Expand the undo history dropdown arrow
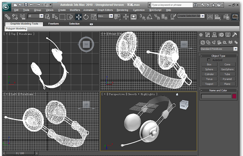The image size is (243, 156). (x=35, y=5)
